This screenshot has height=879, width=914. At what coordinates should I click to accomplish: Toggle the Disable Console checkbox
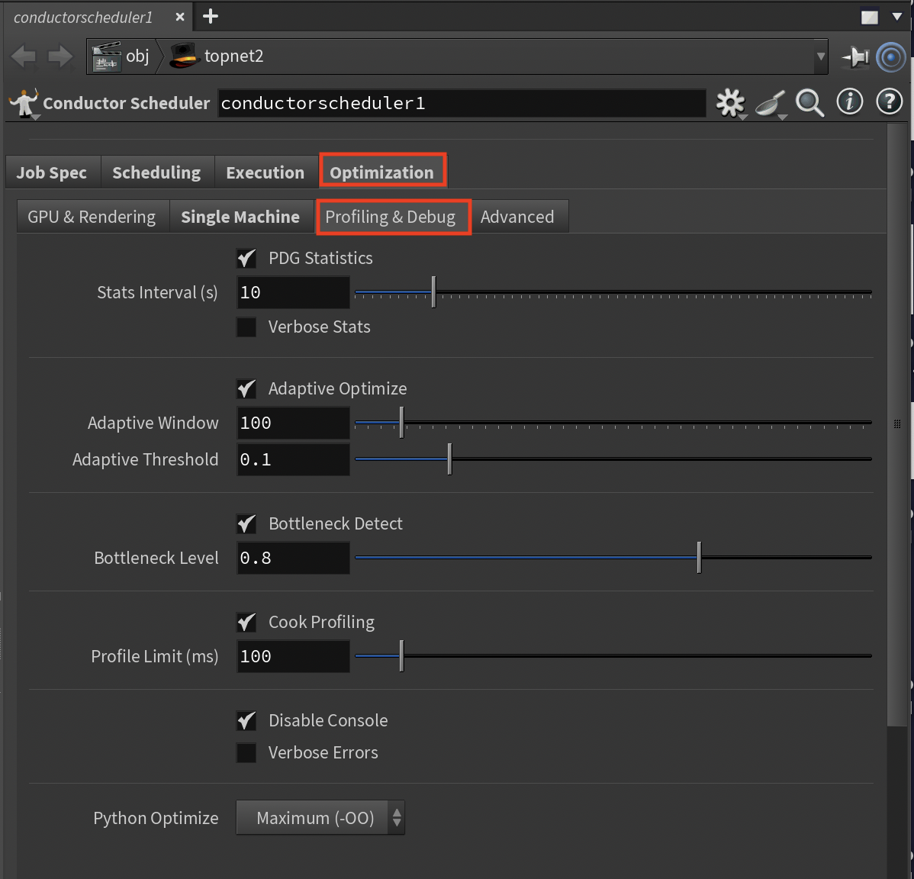(246, 721)
